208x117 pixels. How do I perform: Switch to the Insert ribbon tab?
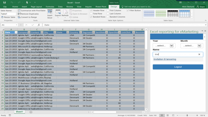[24, 7]
